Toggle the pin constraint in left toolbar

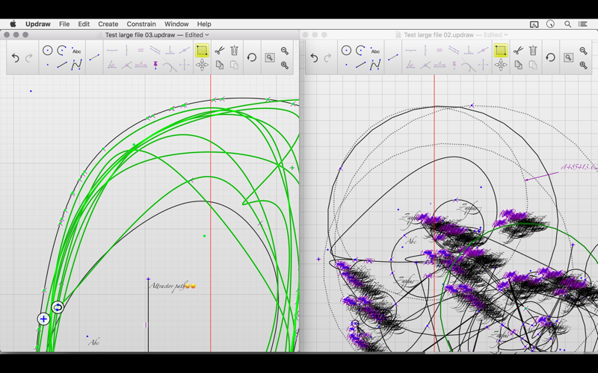click(155, 66)
